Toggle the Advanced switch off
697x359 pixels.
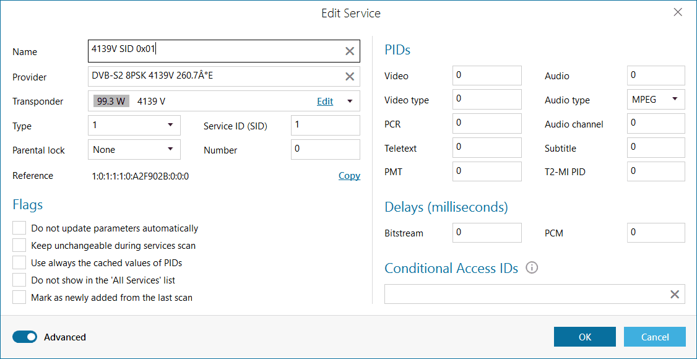pos(25,337)
